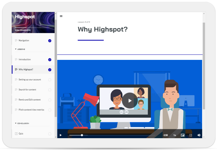Open the Quiz item
The width and height of the screenshot is (217, 151).
(x=33, y=133)
